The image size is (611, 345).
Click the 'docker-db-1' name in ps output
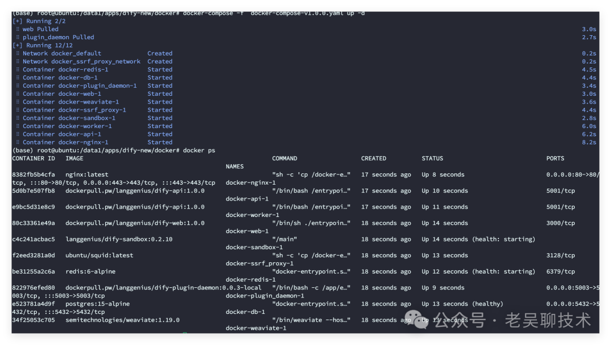click(245, 312)
